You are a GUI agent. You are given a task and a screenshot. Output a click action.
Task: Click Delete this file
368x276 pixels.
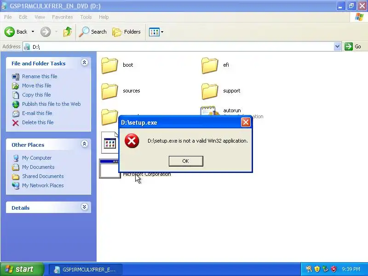coord(38,122)
